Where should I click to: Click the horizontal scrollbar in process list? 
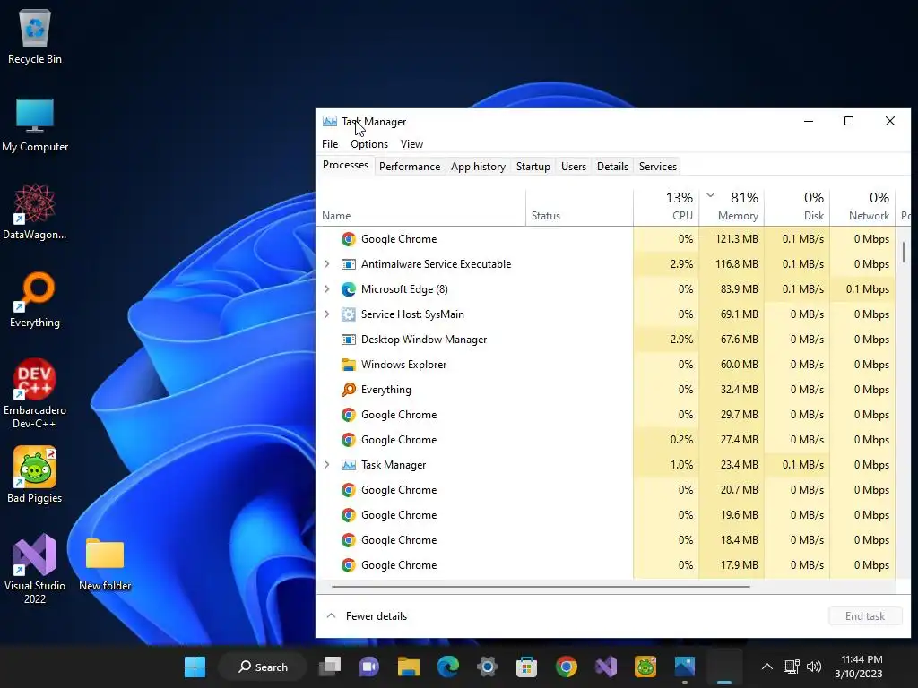click(541, 586)
